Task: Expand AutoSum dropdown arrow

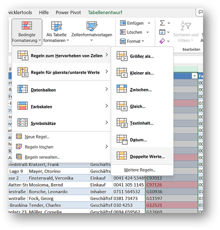Action: coord(169,23)
